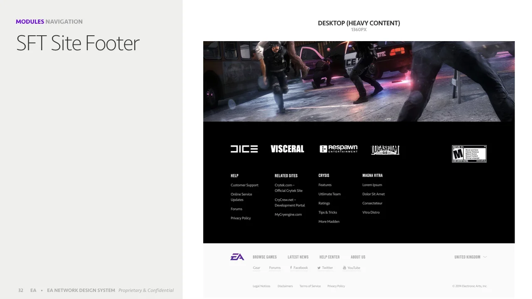Click the purple EA logo

pos(237,257)
